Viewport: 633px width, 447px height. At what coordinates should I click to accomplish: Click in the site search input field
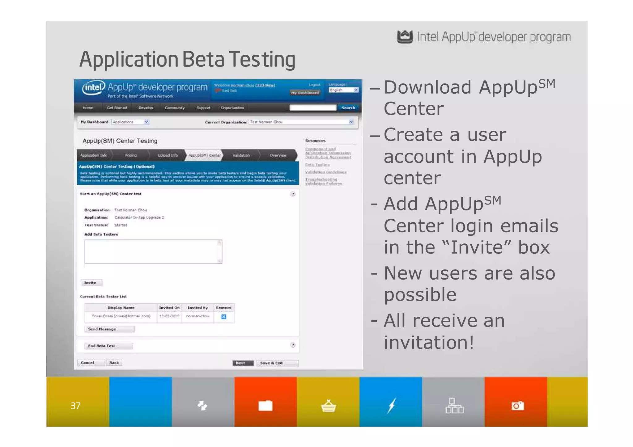tap(313, 108)
